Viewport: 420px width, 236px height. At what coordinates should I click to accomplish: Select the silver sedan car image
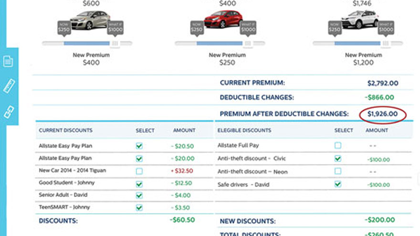[x=89, y=20]
